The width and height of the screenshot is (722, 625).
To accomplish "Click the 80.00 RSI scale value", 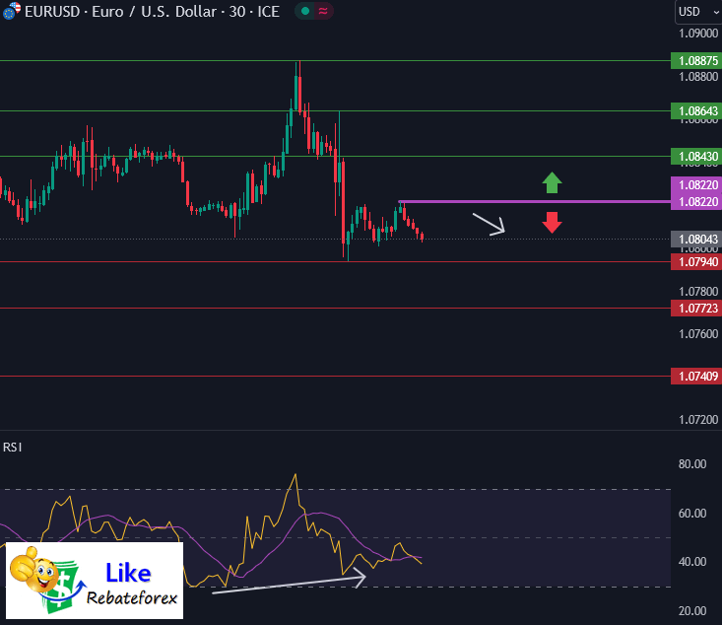I will point(692,464).
